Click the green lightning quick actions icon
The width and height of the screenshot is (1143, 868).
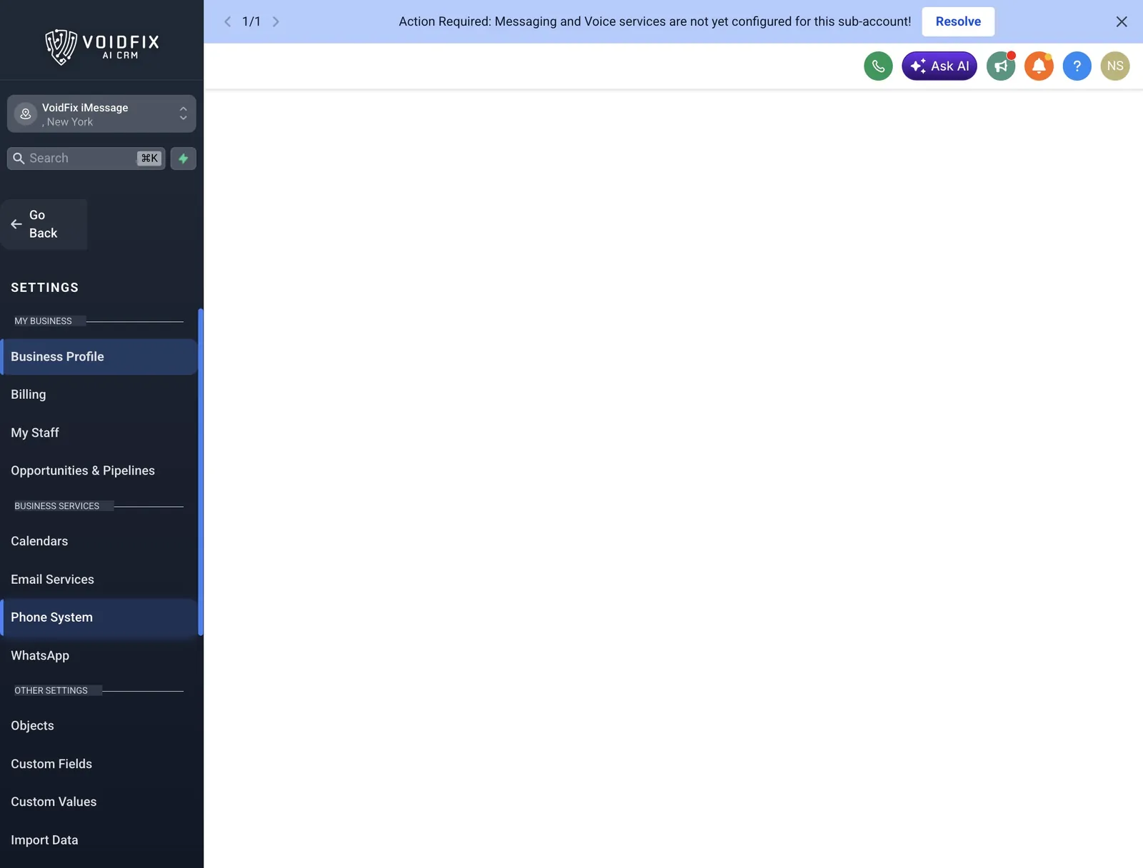tap(183, 158)
